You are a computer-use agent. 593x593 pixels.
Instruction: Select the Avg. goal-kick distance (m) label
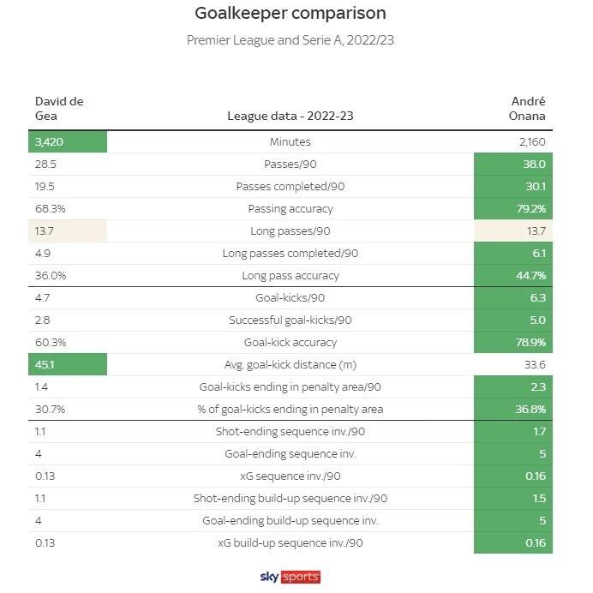291,365
